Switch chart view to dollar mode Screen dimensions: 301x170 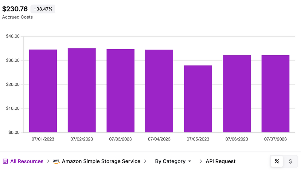click(290, 161)
